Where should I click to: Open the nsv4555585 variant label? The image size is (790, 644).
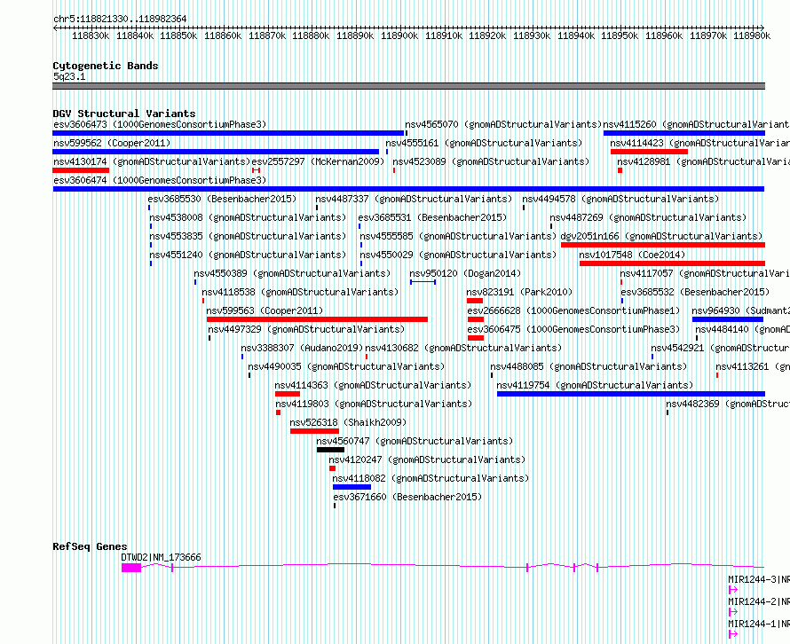(458, 236)
